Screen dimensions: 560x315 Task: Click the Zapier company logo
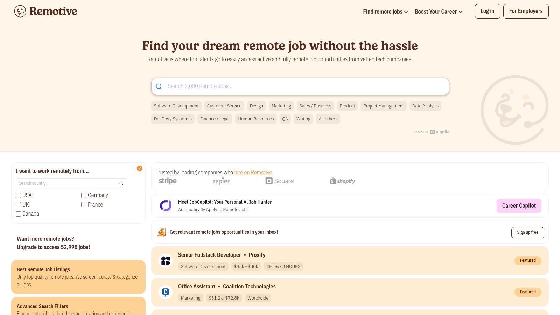click(221, 181)
